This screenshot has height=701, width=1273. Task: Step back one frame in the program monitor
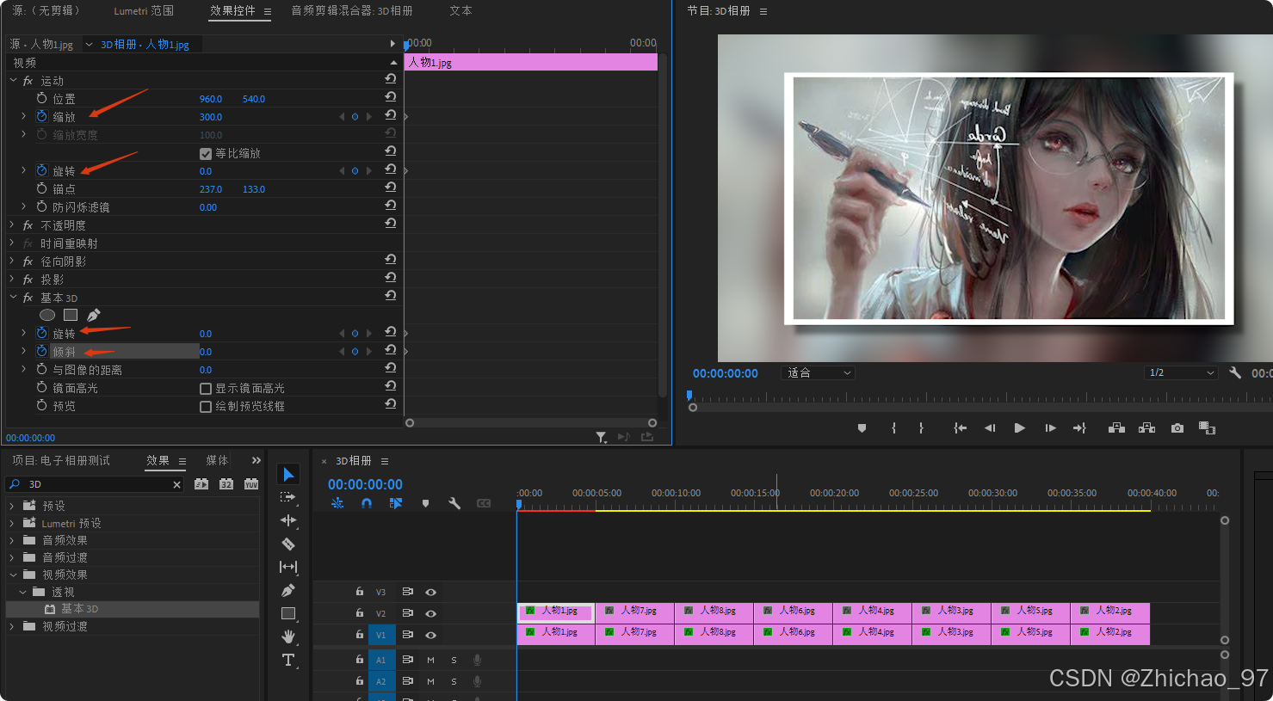click(x=990, y=428)
